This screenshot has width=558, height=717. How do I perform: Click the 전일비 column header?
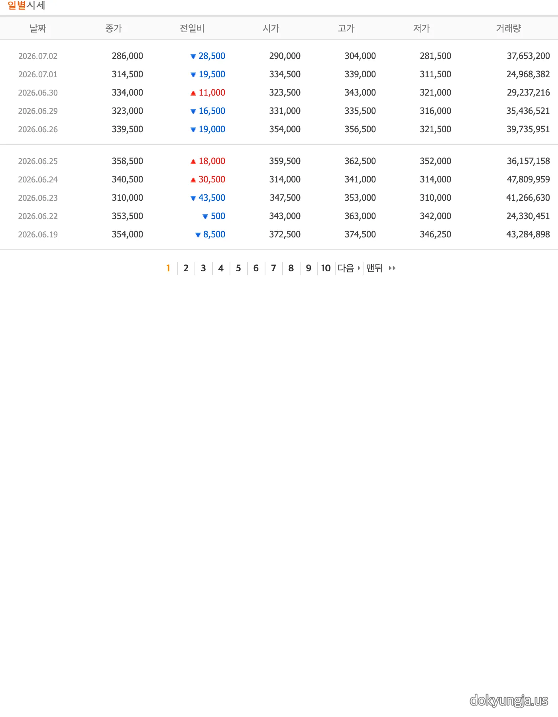click(x=192, y=28)
